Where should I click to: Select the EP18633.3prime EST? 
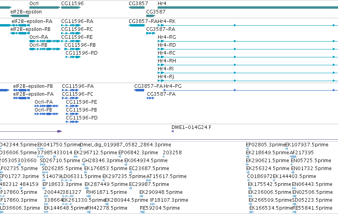coord(62,185)
